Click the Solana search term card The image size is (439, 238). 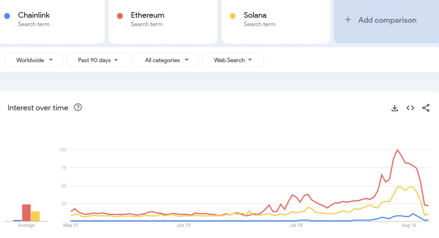click(x=276, y=21)
